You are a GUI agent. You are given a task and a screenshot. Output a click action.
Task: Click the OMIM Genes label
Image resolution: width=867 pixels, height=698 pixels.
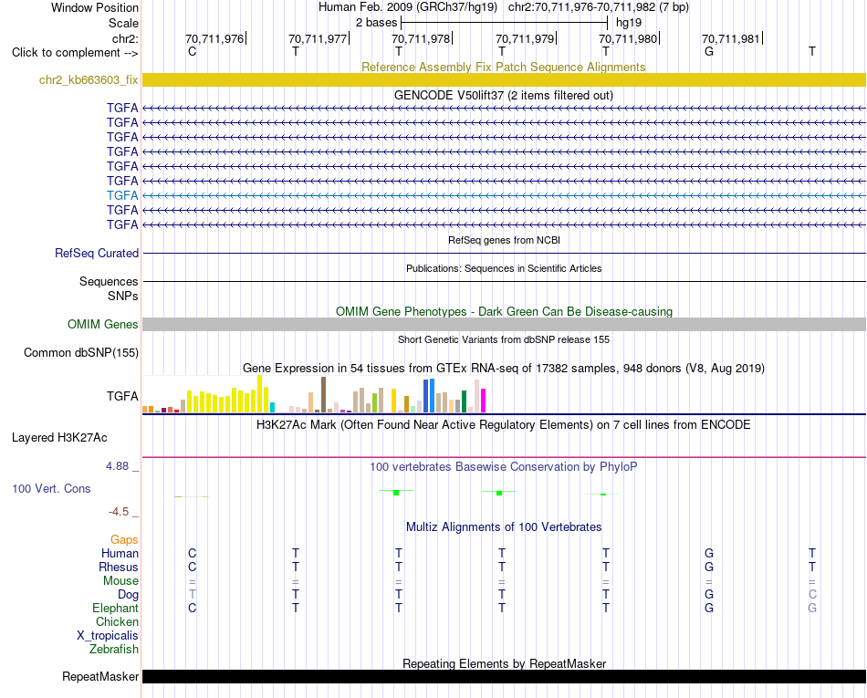[103, 325]
